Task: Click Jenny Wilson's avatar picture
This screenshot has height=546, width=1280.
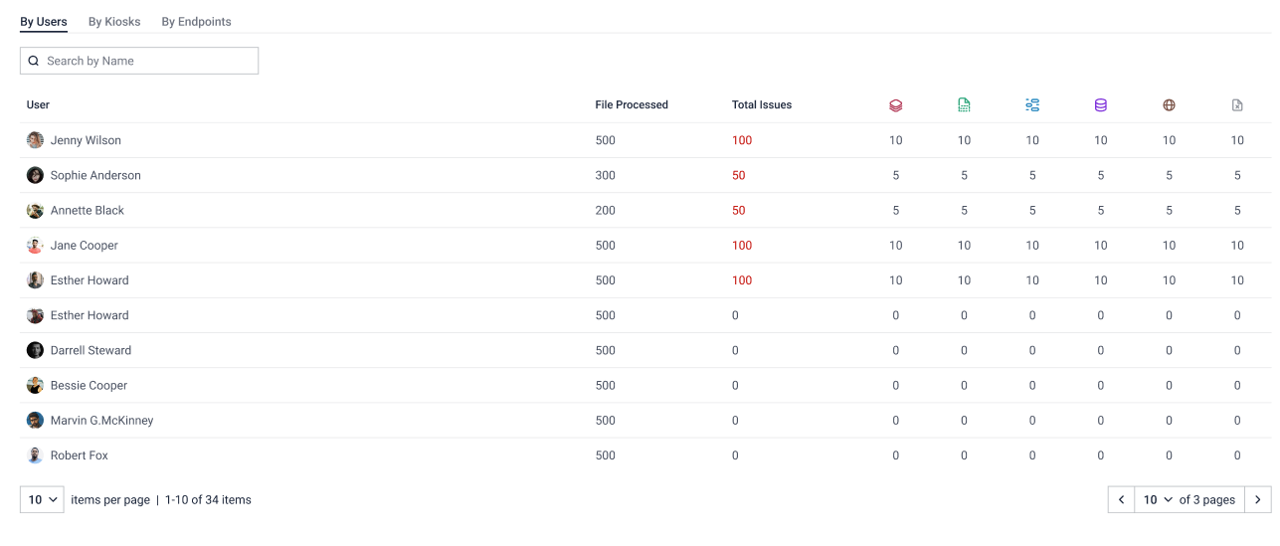Action: [35, 140]
